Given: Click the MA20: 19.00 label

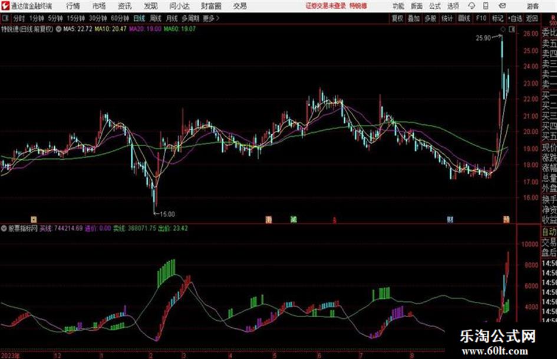Looking at the screenshot, I should (145, 29).
